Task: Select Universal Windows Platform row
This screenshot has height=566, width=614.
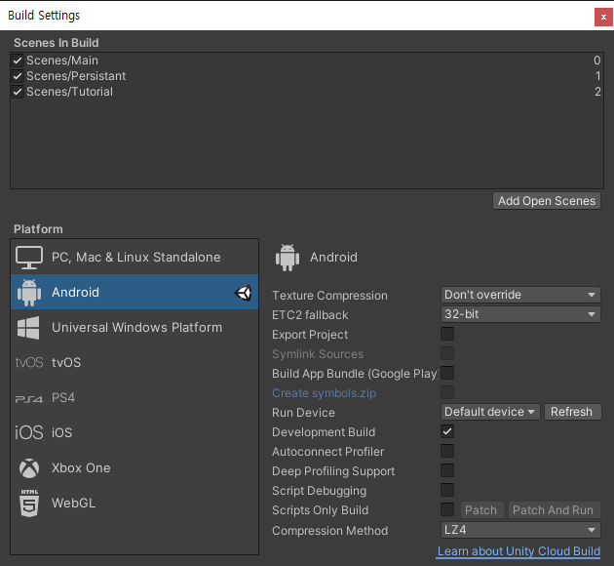Action: (x=134, y=327)
